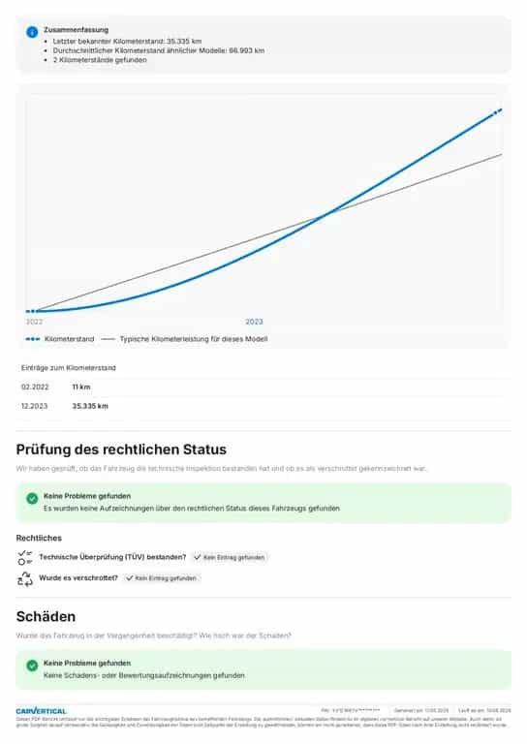
Task: Click the 2023 label on the chart axis
Action: click(x=254, y=322)
